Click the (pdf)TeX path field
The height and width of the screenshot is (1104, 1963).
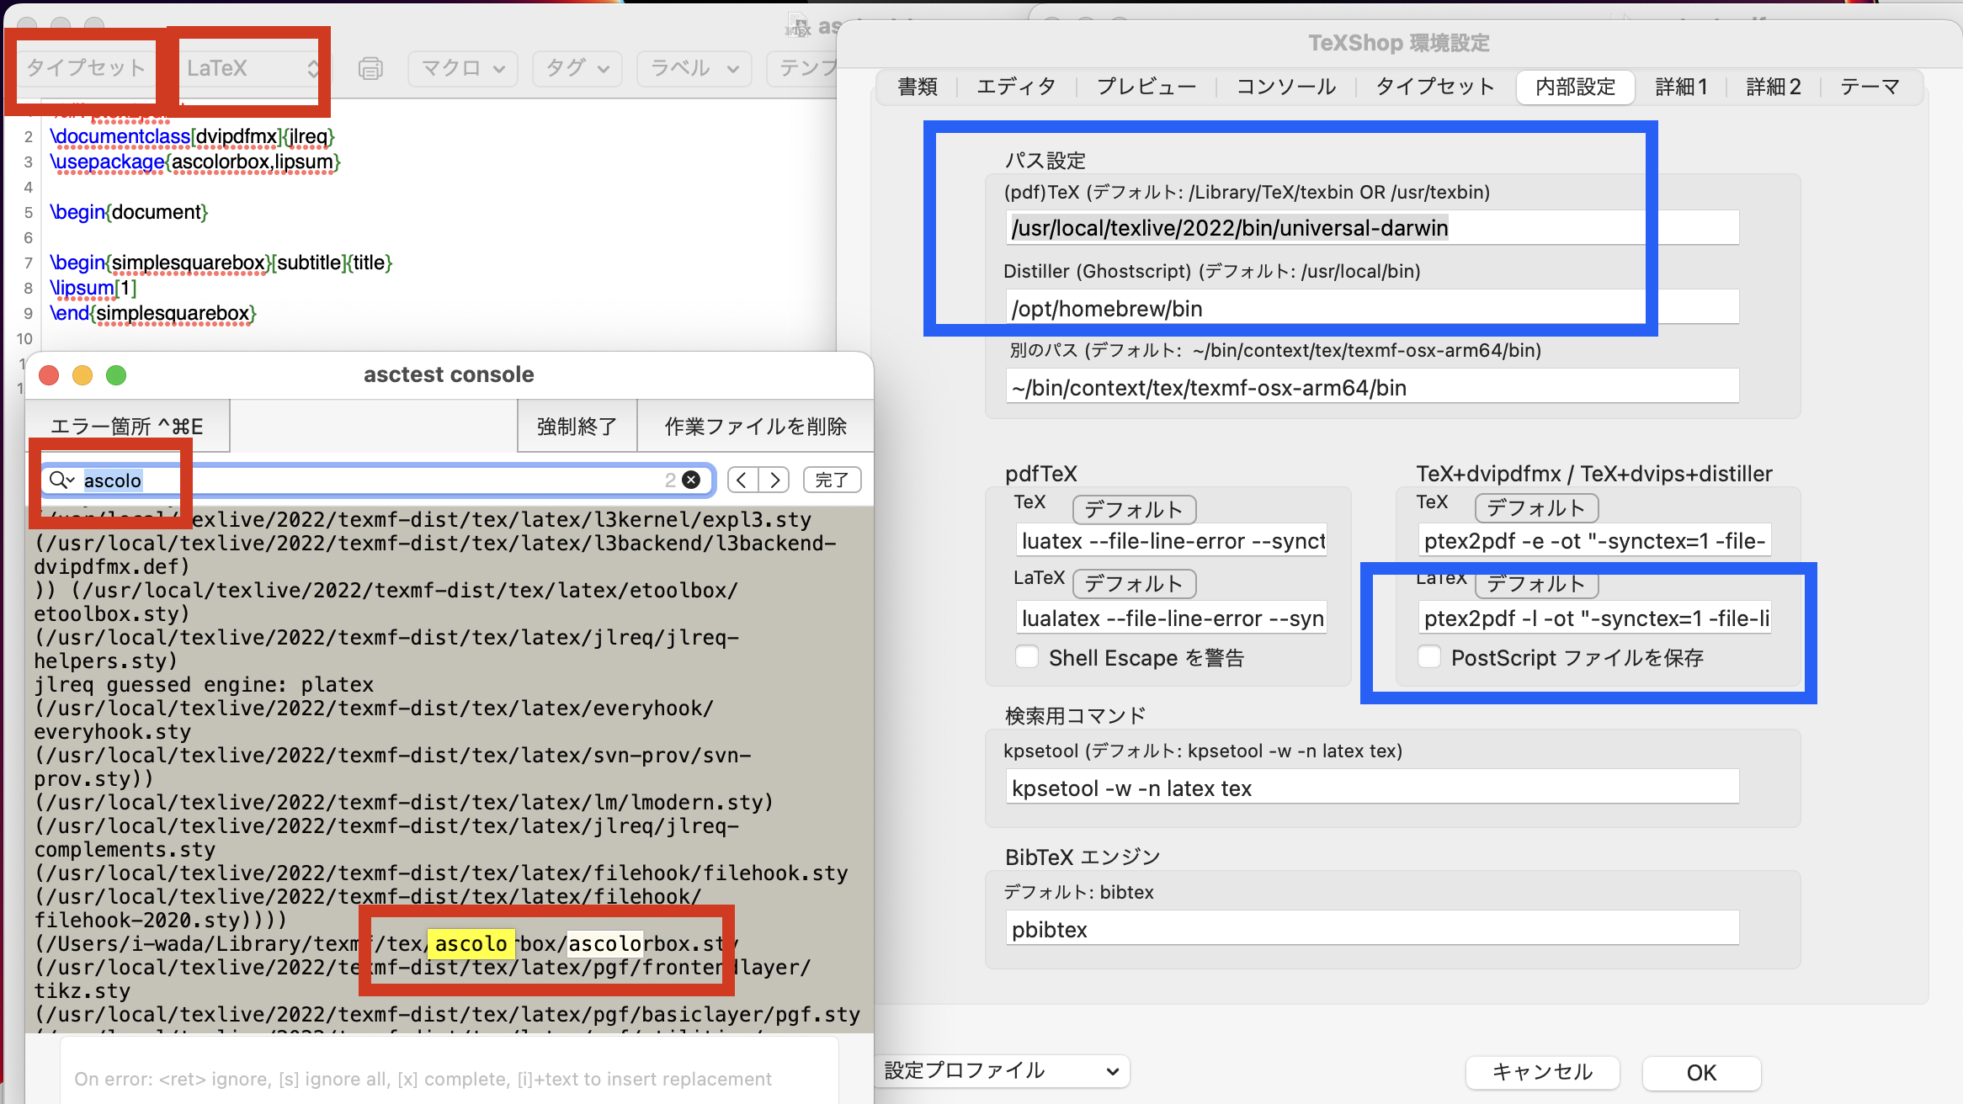[x=1372, y=228]
